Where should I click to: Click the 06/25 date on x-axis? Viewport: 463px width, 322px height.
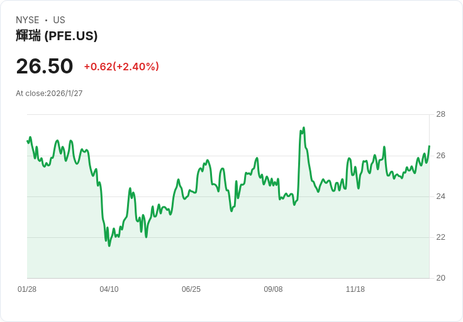[191, 289]
